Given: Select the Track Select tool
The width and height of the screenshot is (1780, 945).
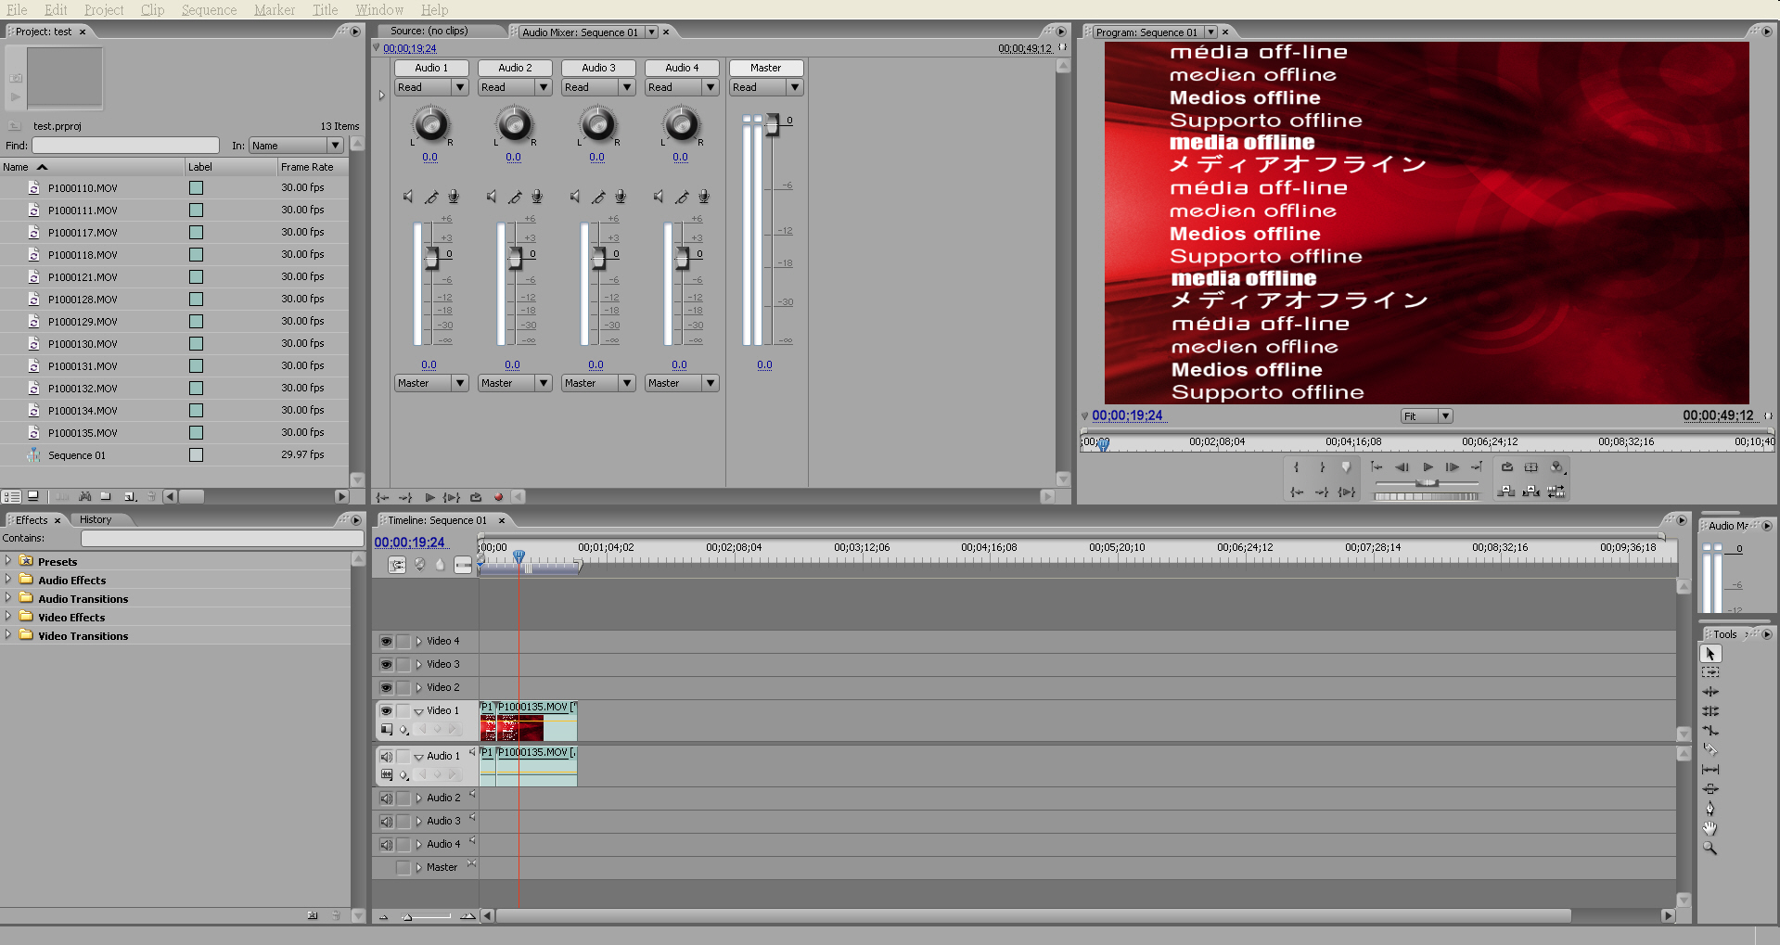Looking at the screenshot, I should point(1710,672).
